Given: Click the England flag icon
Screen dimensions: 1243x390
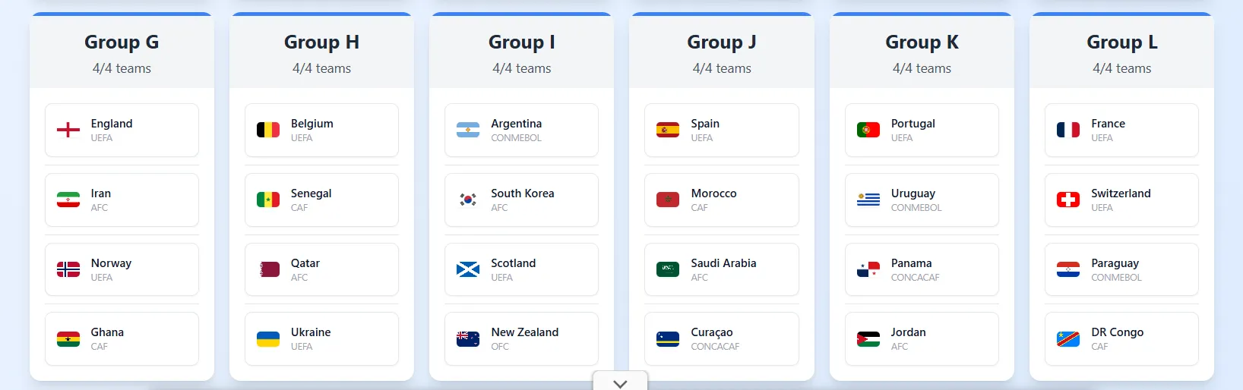Looking at the screenshot, I should pos(68,131).
